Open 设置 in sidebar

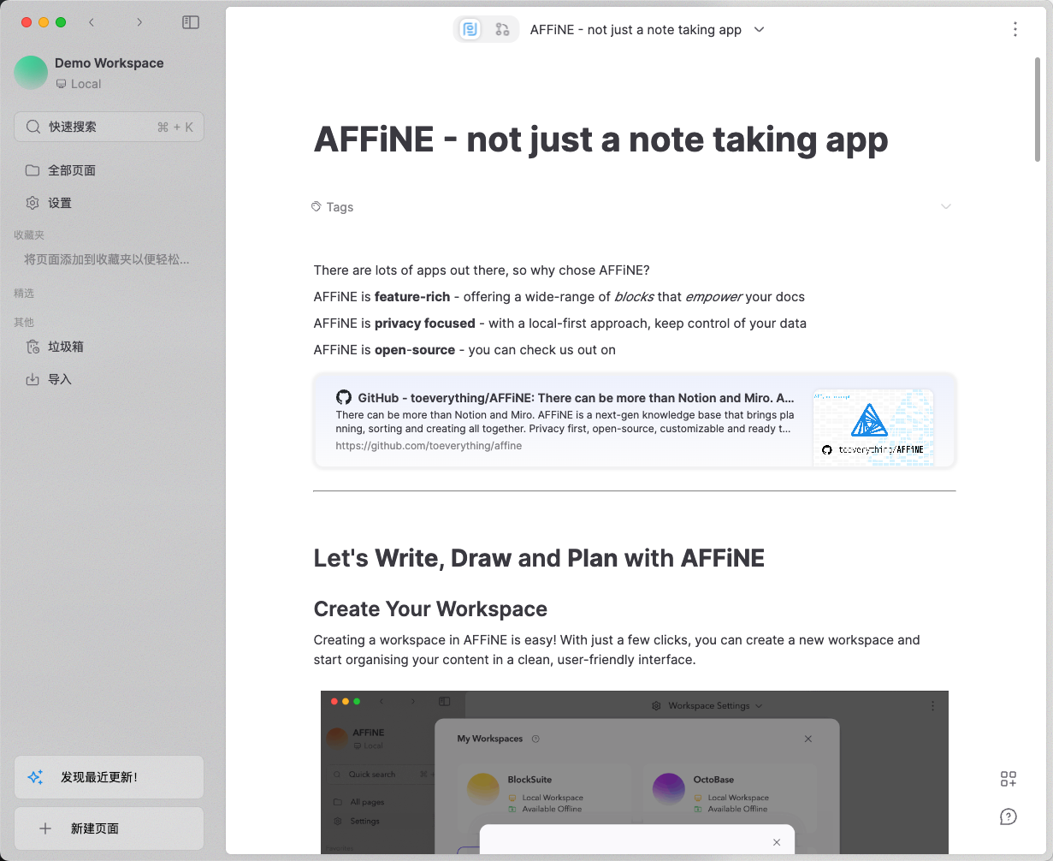[109, 203]
